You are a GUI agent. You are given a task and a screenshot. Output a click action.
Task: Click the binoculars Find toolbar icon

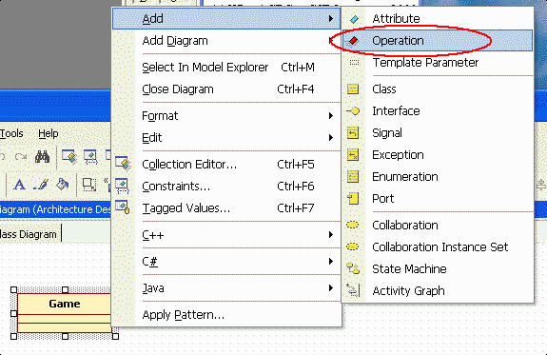coord(42,157)
